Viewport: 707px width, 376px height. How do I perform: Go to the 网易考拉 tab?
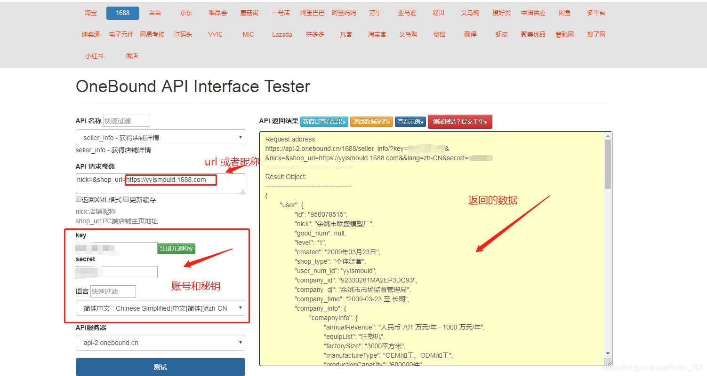(153, 35)
